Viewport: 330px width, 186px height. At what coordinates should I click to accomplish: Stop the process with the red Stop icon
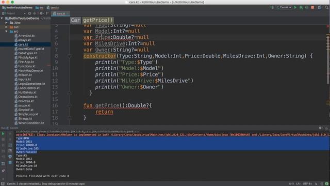pos(312,7)
